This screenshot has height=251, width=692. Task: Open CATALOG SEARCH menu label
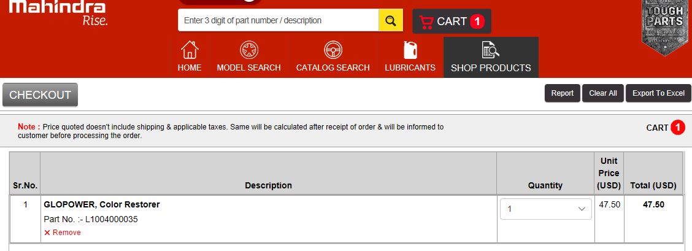tap(333, 68)
